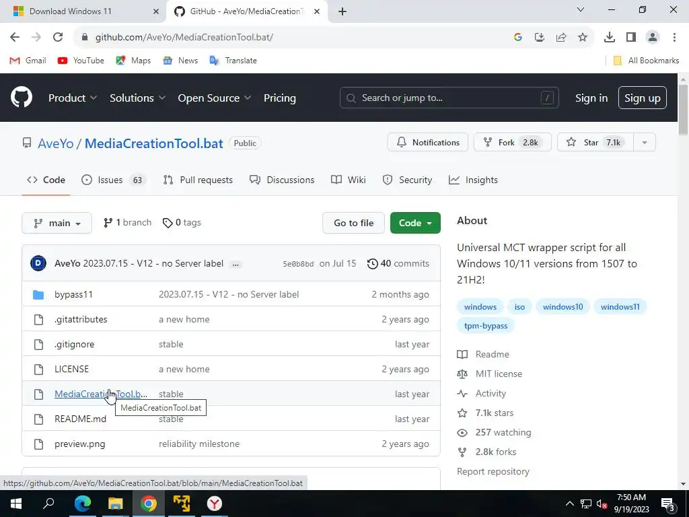689x517 pixels.
Task: Open the Gmail bookmark
Action: [x=28, y=61]
